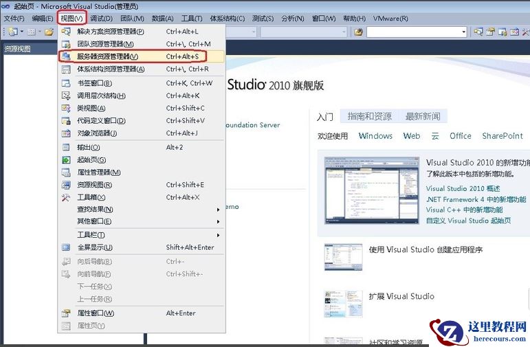530x347 pixels.
Task: Click the New Project toolbar icon
Action: point(13,32)
